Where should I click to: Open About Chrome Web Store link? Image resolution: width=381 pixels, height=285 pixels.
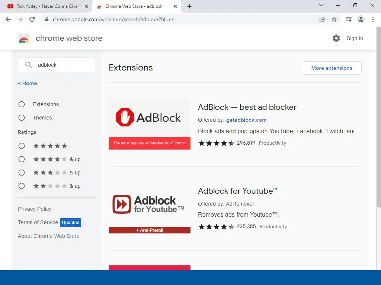(49, 236)
